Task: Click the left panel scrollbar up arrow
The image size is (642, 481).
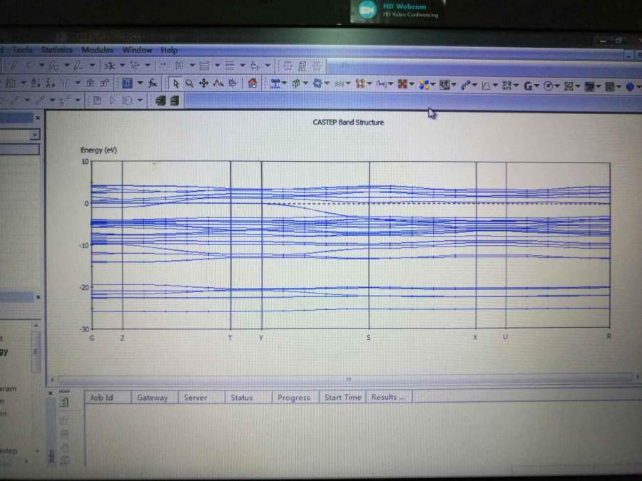Action: coord(36,326)
